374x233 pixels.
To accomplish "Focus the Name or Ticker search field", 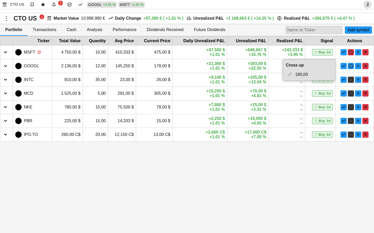I will pos(314,30).
